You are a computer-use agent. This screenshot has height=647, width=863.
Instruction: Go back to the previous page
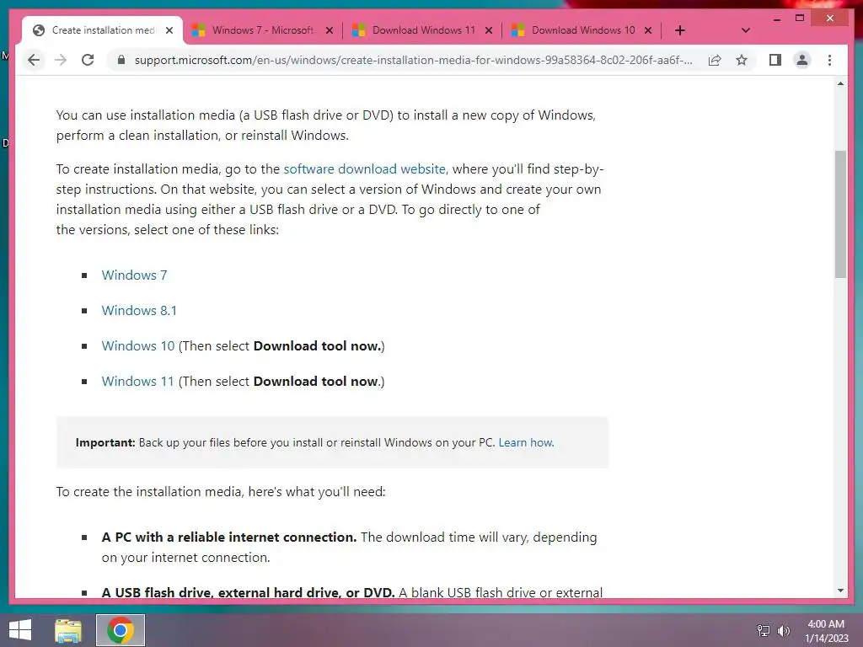click(34, 60)
